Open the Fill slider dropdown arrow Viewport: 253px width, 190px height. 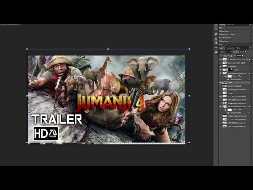pyautogui.click(x=242, y=55)
